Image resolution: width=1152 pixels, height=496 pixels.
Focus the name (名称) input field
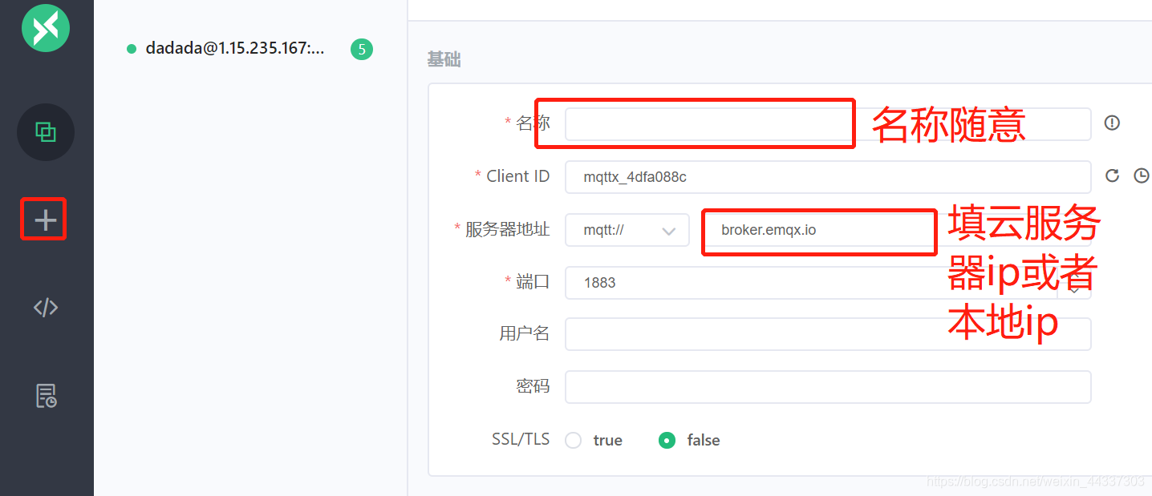pyautogui.click(x=828, y=124)
